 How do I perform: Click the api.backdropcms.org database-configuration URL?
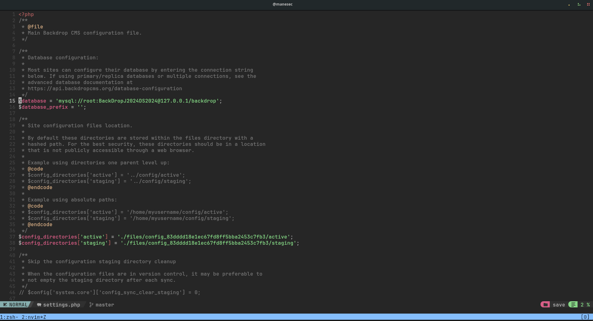point(105,89)
